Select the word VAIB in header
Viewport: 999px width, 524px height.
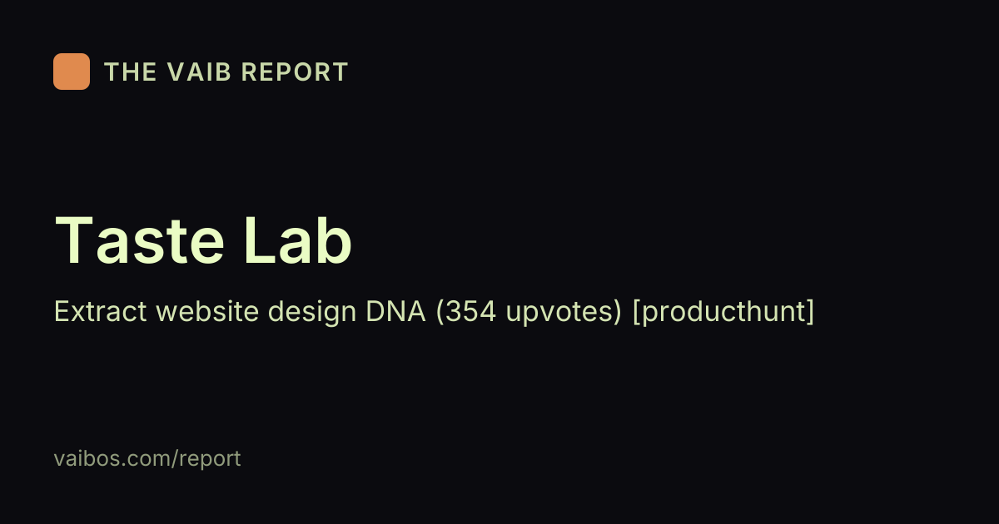pyautogui.click(x=195, y=72)
